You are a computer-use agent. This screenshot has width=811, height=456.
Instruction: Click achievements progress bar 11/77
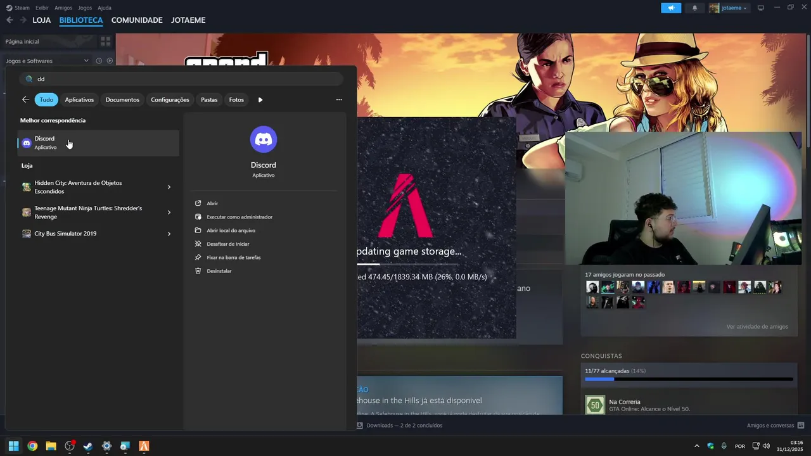pos(689,379)
